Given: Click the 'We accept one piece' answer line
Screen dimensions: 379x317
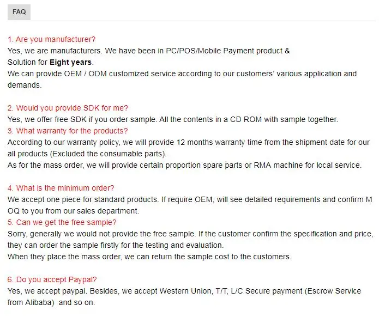Looking at the screenshot, I should click(190, 200).
